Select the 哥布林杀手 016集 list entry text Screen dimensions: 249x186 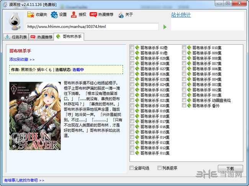click(155, 127)
